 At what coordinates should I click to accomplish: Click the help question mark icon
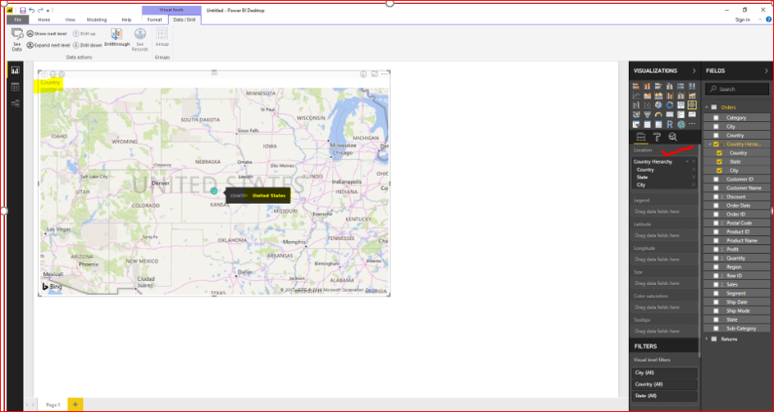click(768, 20)
